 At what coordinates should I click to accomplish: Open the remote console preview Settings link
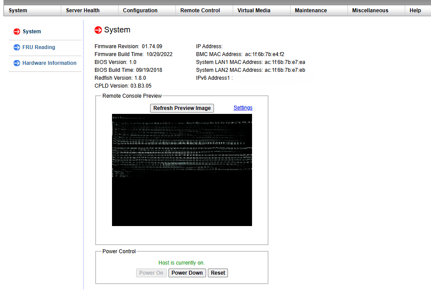[x=243, y=108]
